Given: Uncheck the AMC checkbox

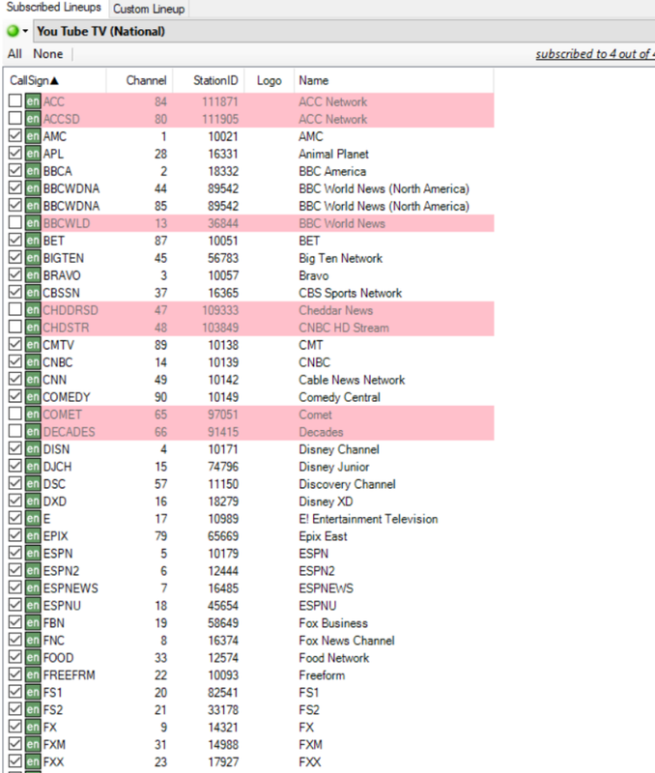Looking at the screenshot, I should click(x=15, y=135).
